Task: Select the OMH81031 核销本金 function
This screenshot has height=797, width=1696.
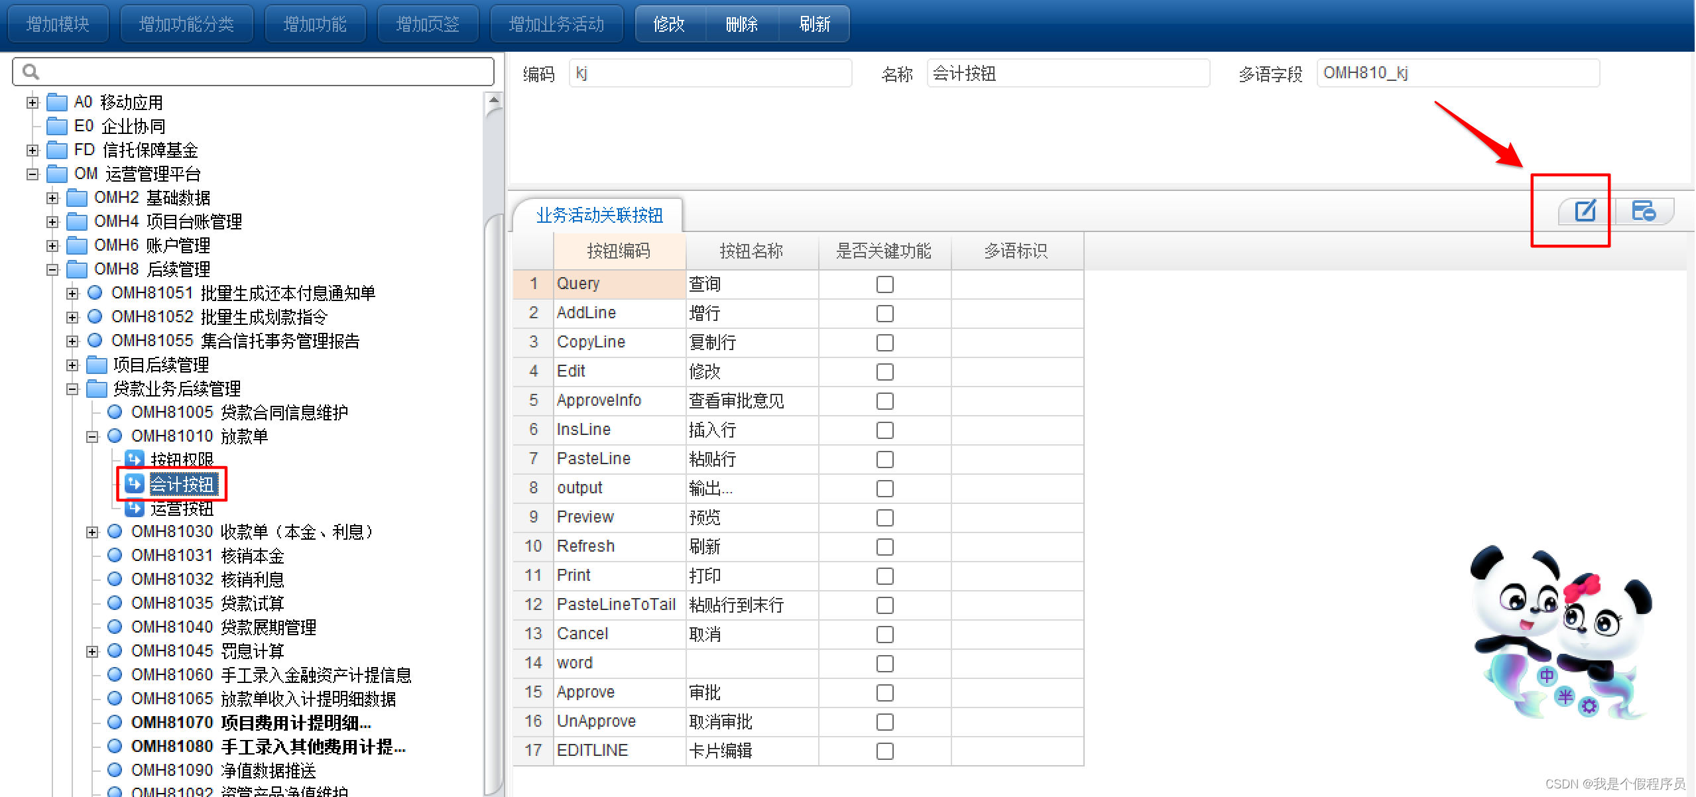Action: tap(207, 556)
